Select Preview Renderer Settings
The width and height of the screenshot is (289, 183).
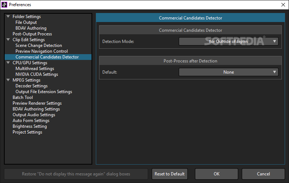point(37,103)
